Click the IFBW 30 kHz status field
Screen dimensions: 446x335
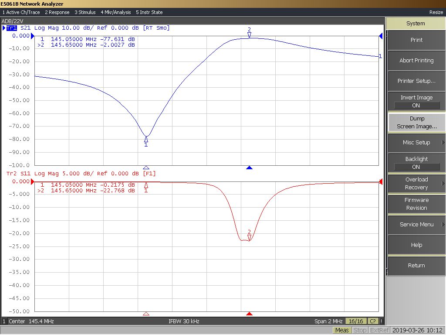click(x=184, y=321)
